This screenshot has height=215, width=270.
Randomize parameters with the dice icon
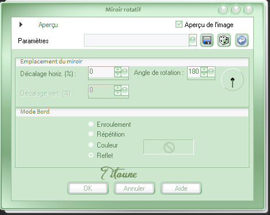pyautogui.click(x=224, y=40)
